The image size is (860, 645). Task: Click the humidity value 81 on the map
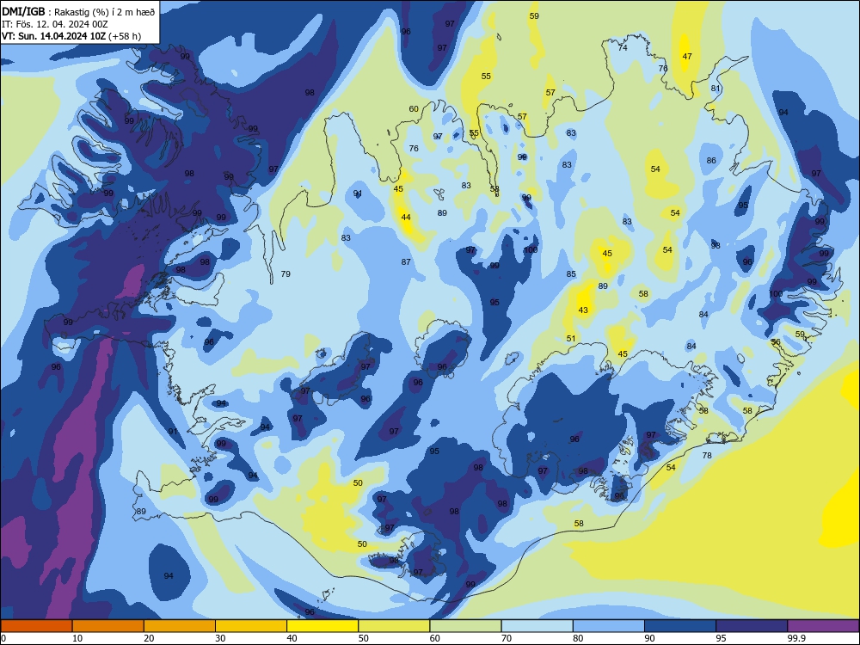[716, 89]
